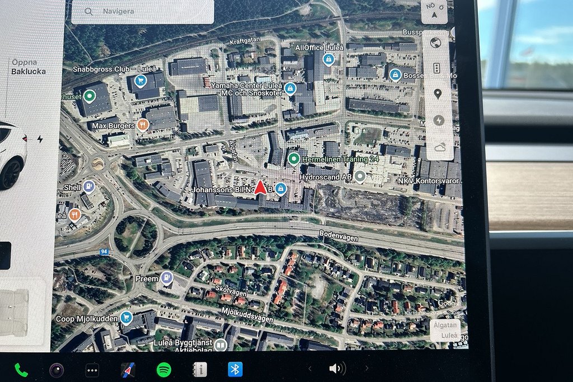Viewport: 573px width, 382px height.
Task: Tap the Skotvägen street label
Action: tap(231, 290)
